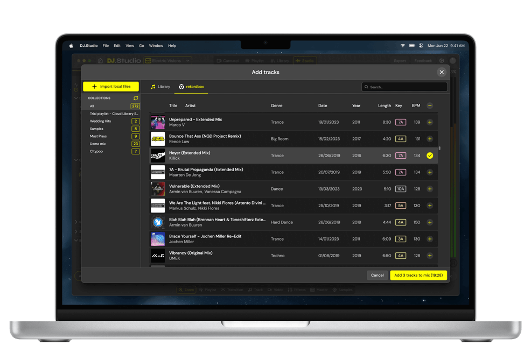Click the 7A key badge on Brutal Propaganda
This screenshot has height=345, width=531.
click(x=401, y=172)
